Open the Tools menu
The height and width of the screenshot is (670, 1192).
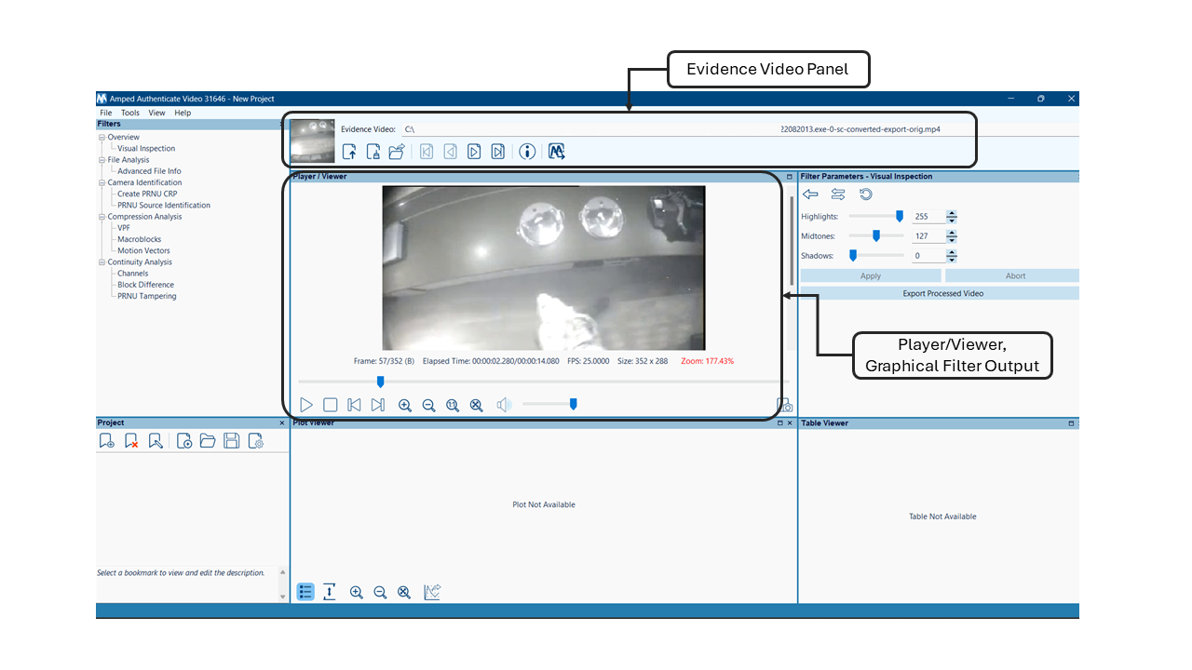(129, 112)
